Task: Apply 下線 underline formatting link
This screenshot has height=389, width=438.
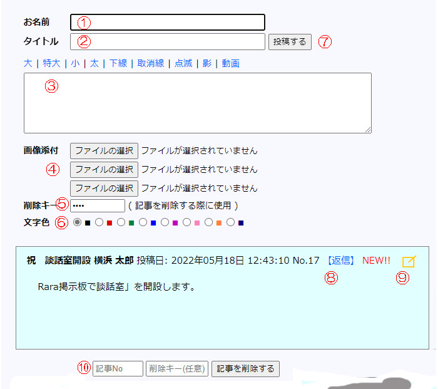Action: coord(118,63)
